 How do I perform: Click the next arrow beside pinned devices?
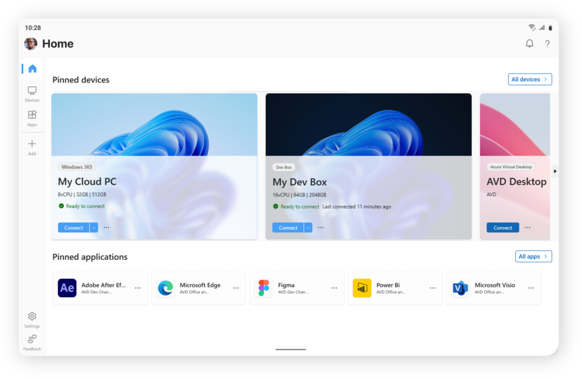coord(555,171)
